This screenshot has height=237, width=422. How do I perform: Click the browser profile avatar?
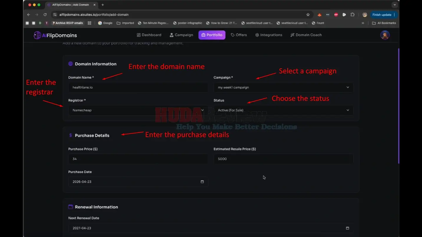tap(365, 15)
